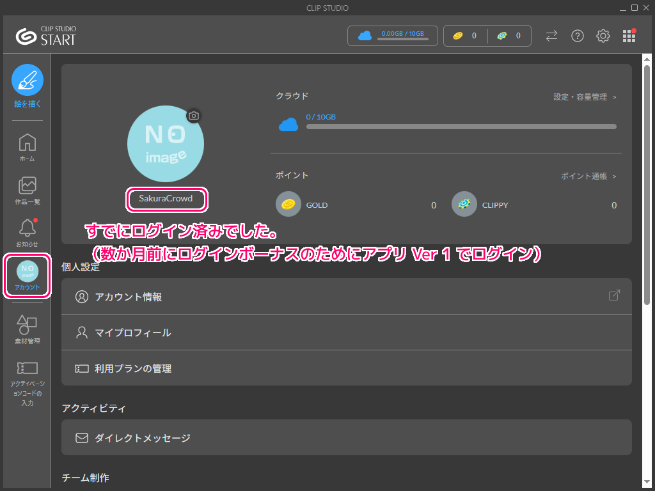
Task: Click the cloud usage progress bar
Action: point(461,127)
